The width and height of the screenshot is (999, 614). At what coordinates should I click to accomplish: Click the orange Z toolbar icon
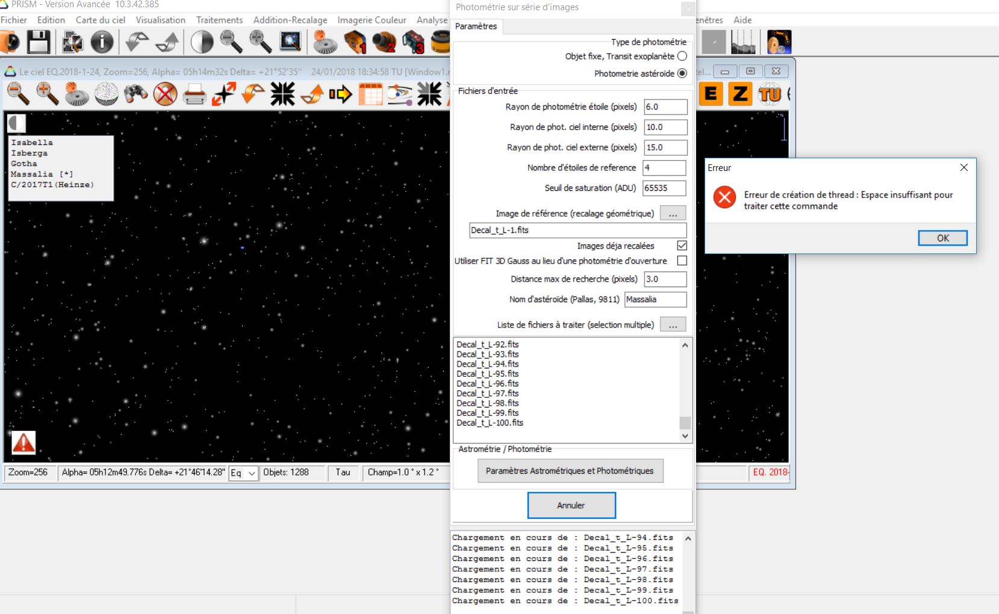(x=740, y=94)
